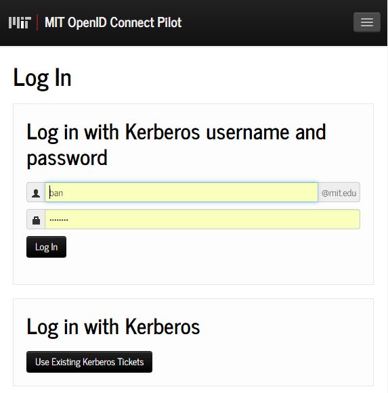Focus the password input field
This screenshot has width=388, height=393.
pos(202,219)
